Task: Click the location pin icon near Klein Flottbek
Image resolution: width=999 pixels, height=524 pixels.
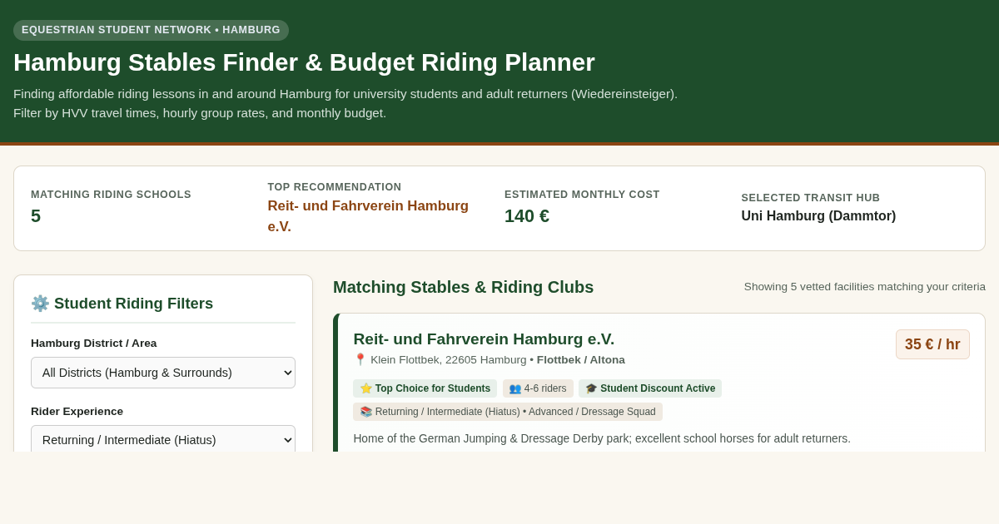Action: 360,359
